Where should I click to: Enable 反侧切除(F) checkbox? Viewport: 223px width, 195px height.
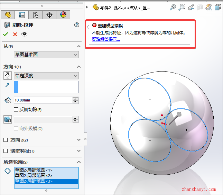coord(16,109)
